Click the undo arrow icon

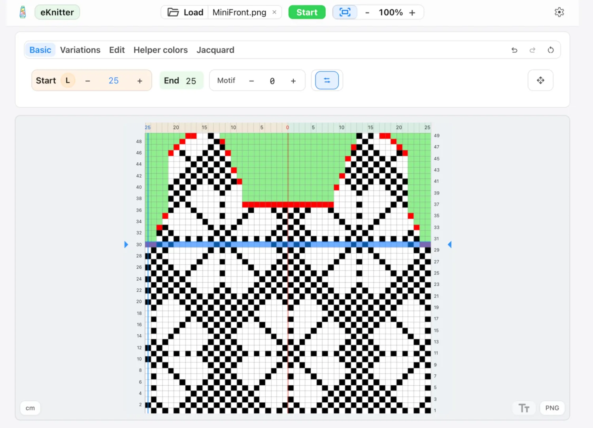(514, 50)
